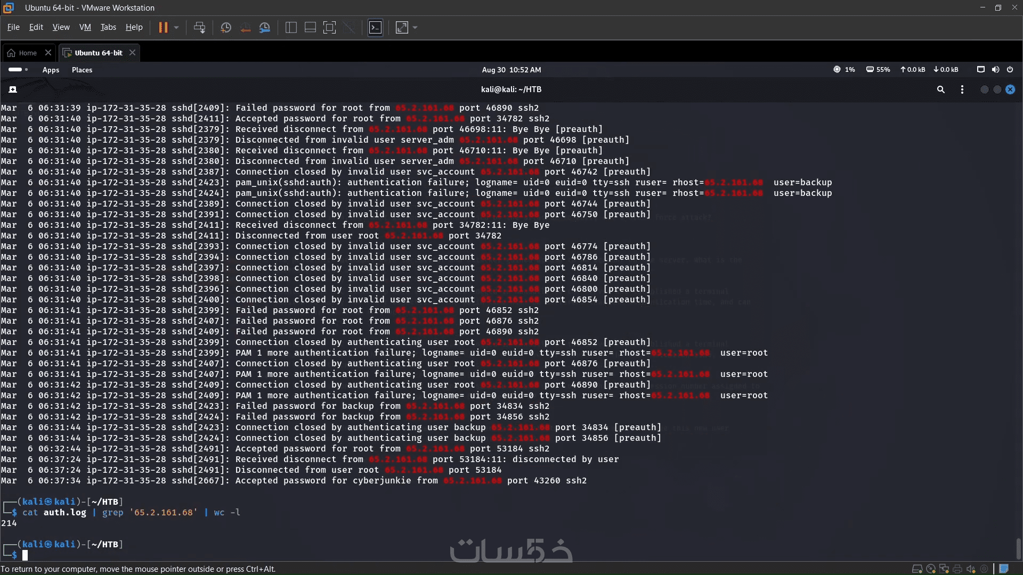Open the terminal three-dot menu
1023x575 pixels.
coord(962,89)
